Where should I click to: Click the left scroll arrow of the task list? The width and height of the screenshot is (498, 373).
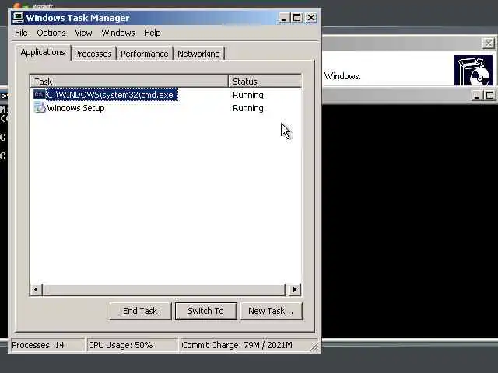(37, 289)
